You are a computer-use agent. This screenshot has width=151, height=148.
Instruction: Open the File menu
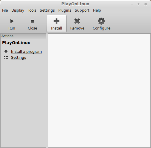(5, 10)
